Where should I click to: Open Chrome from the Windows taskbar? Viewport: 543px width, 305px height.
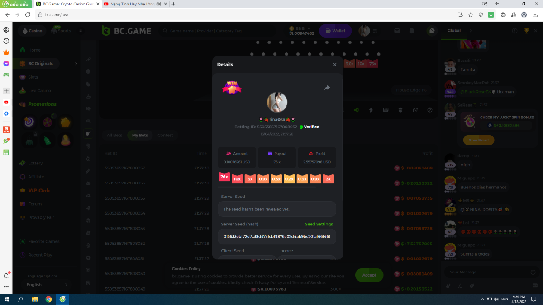coord(48,299)
